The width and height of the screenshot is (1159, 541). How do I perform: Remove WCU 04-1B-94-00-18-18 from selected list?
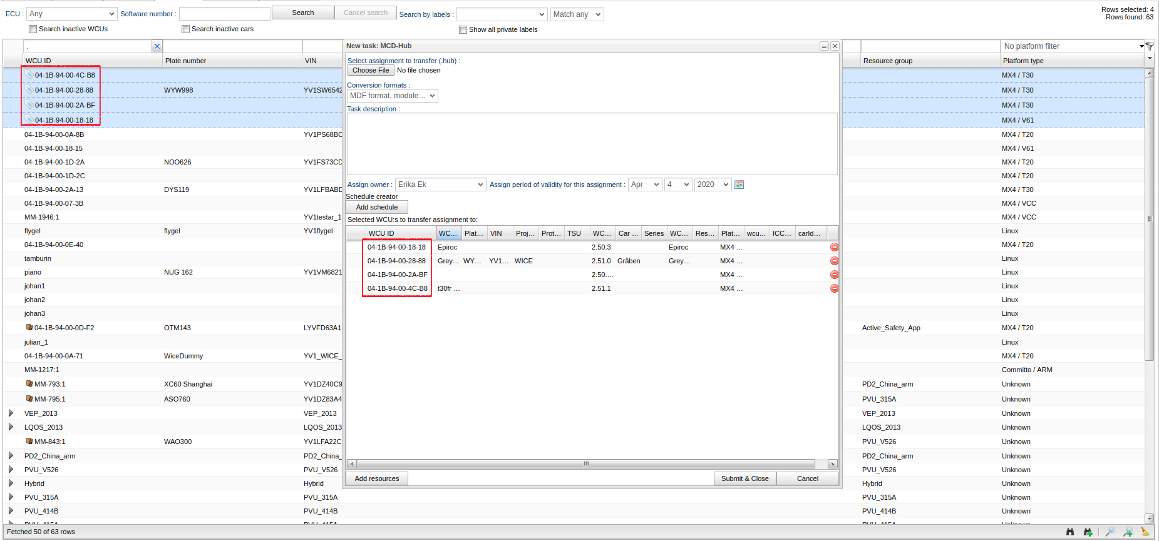834,247
